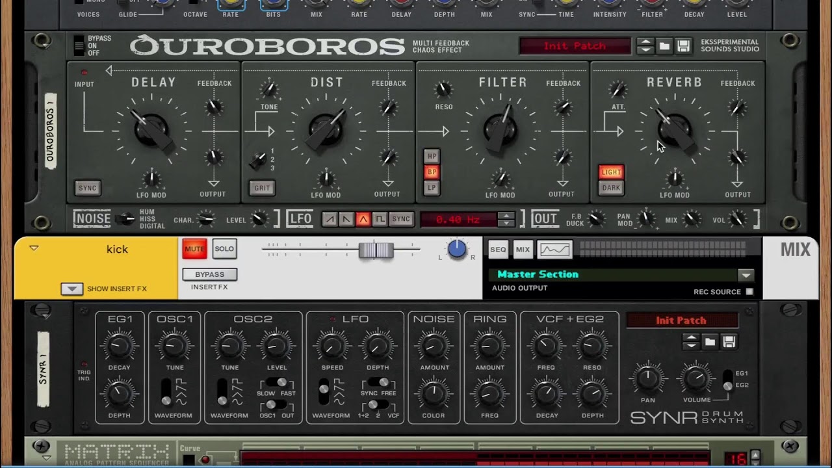
Task: Select the triangle LFO waveform
Action: [363, 219]
